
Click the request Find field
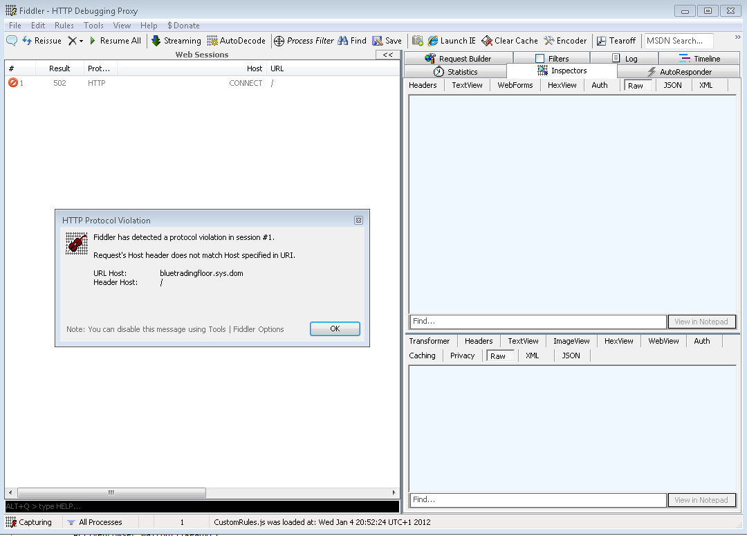coord(537,322)
